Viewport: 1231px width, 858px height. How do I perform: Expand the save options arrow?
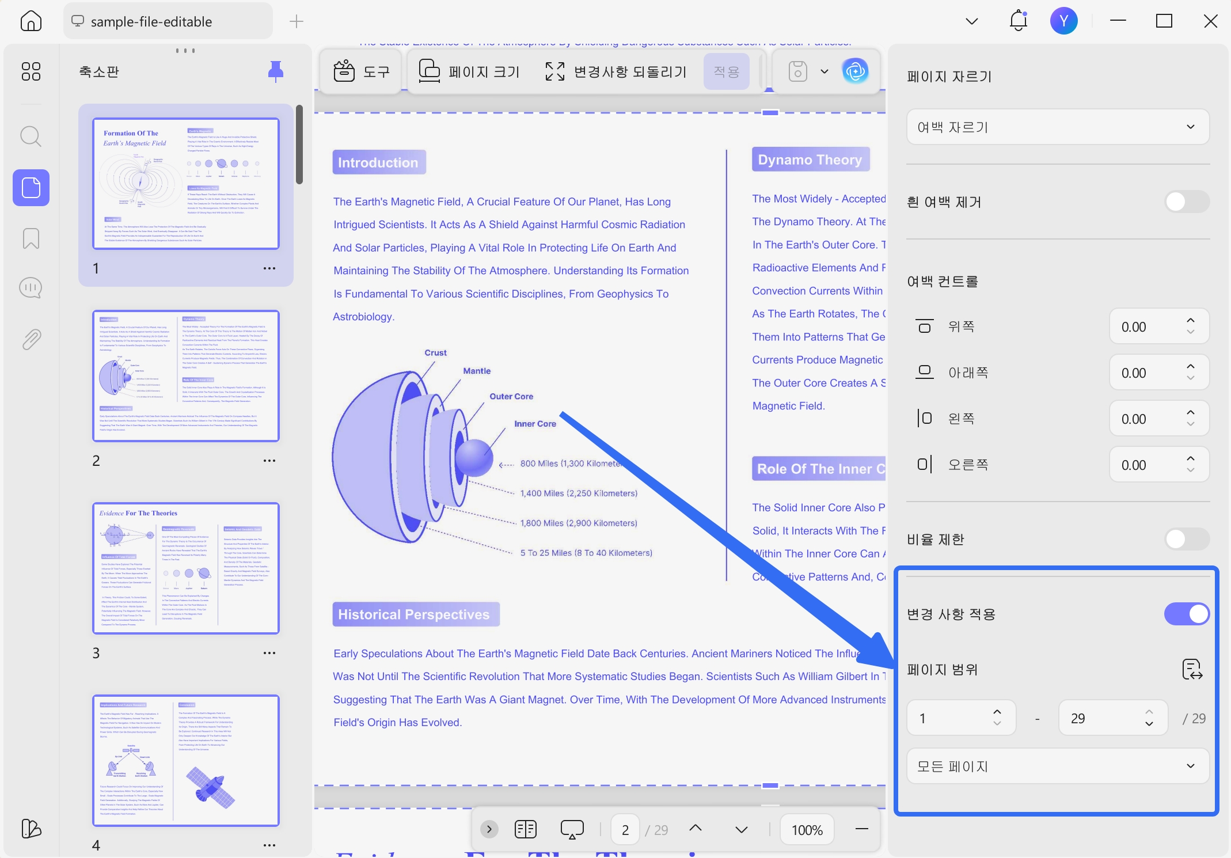tap(825, 71)
